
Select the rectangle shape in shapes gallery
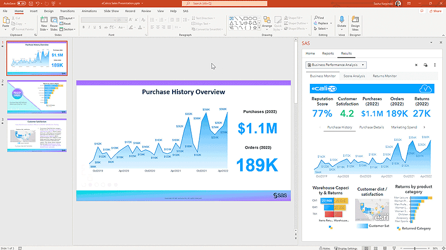(245, 18)
